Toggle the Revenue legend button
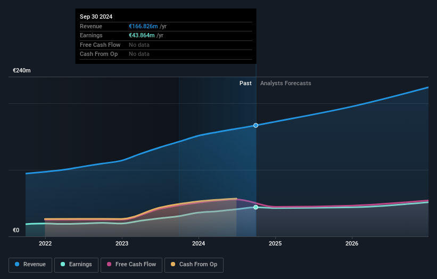This screenshot has height=279, width=437. 30,265
